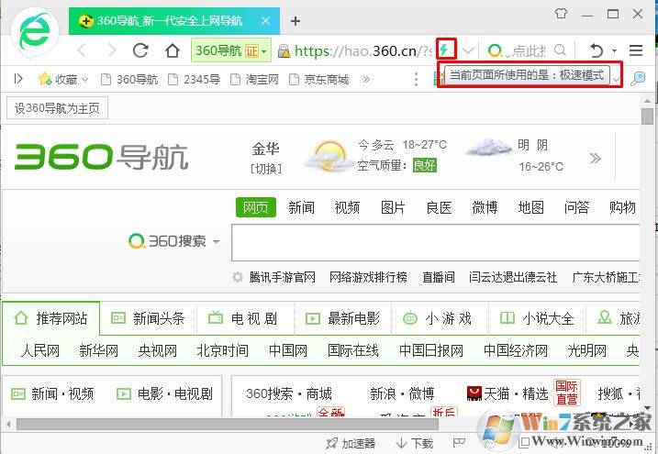
Task: Select 视频 search tab
Action: 347,207
